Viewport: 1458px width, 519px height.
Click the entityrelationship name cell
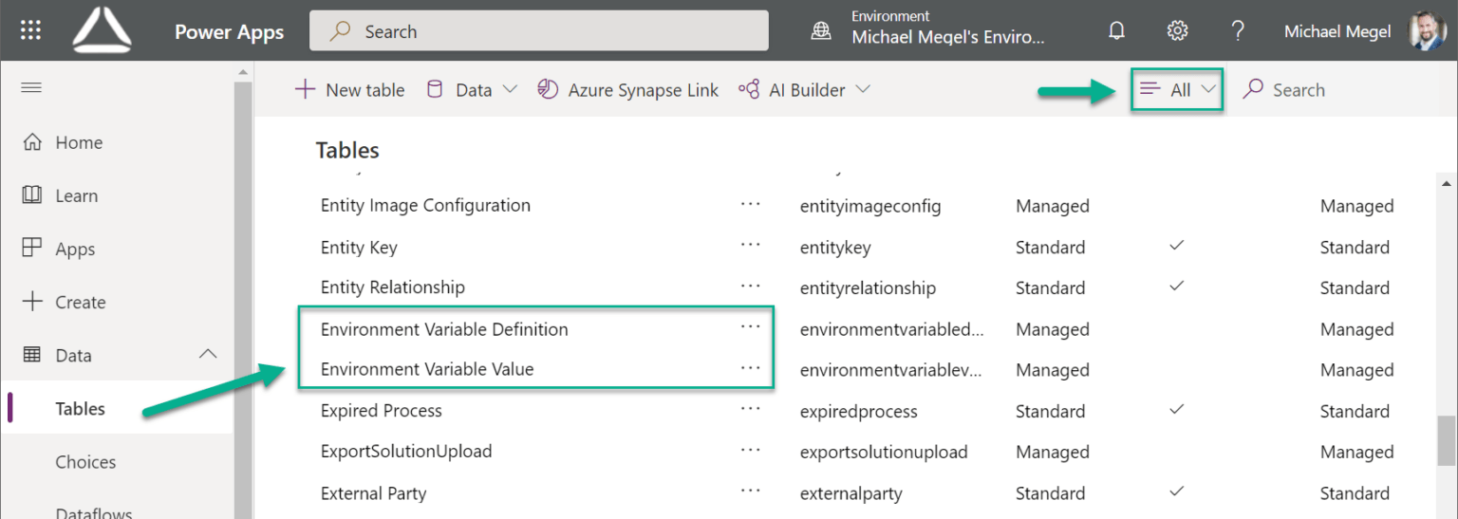click(x=868, y=287)
